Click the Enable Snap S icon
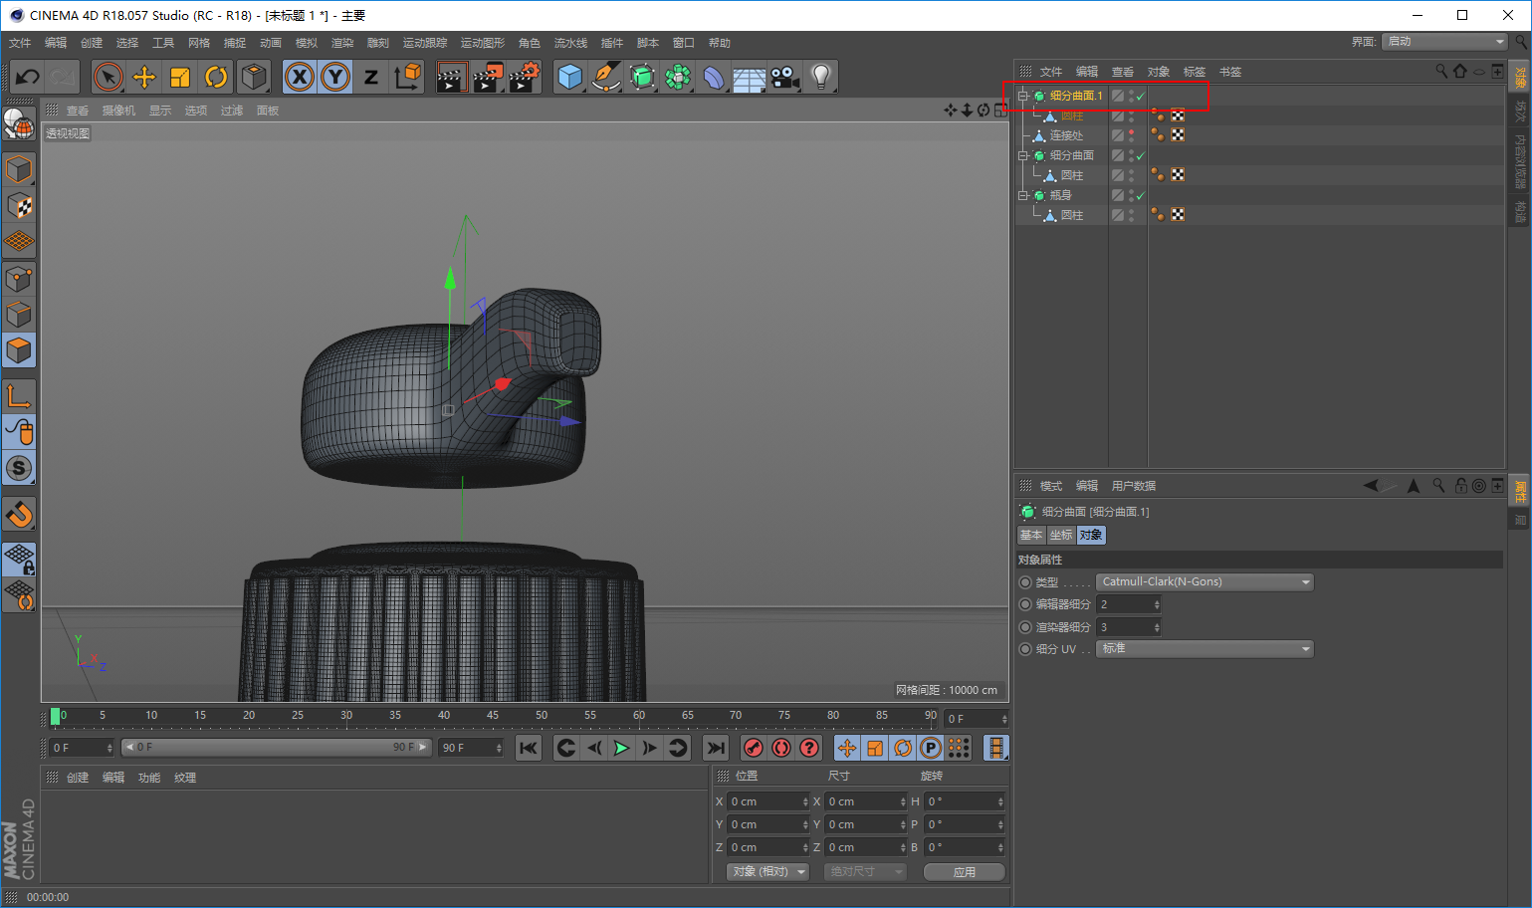 (19, 468)
